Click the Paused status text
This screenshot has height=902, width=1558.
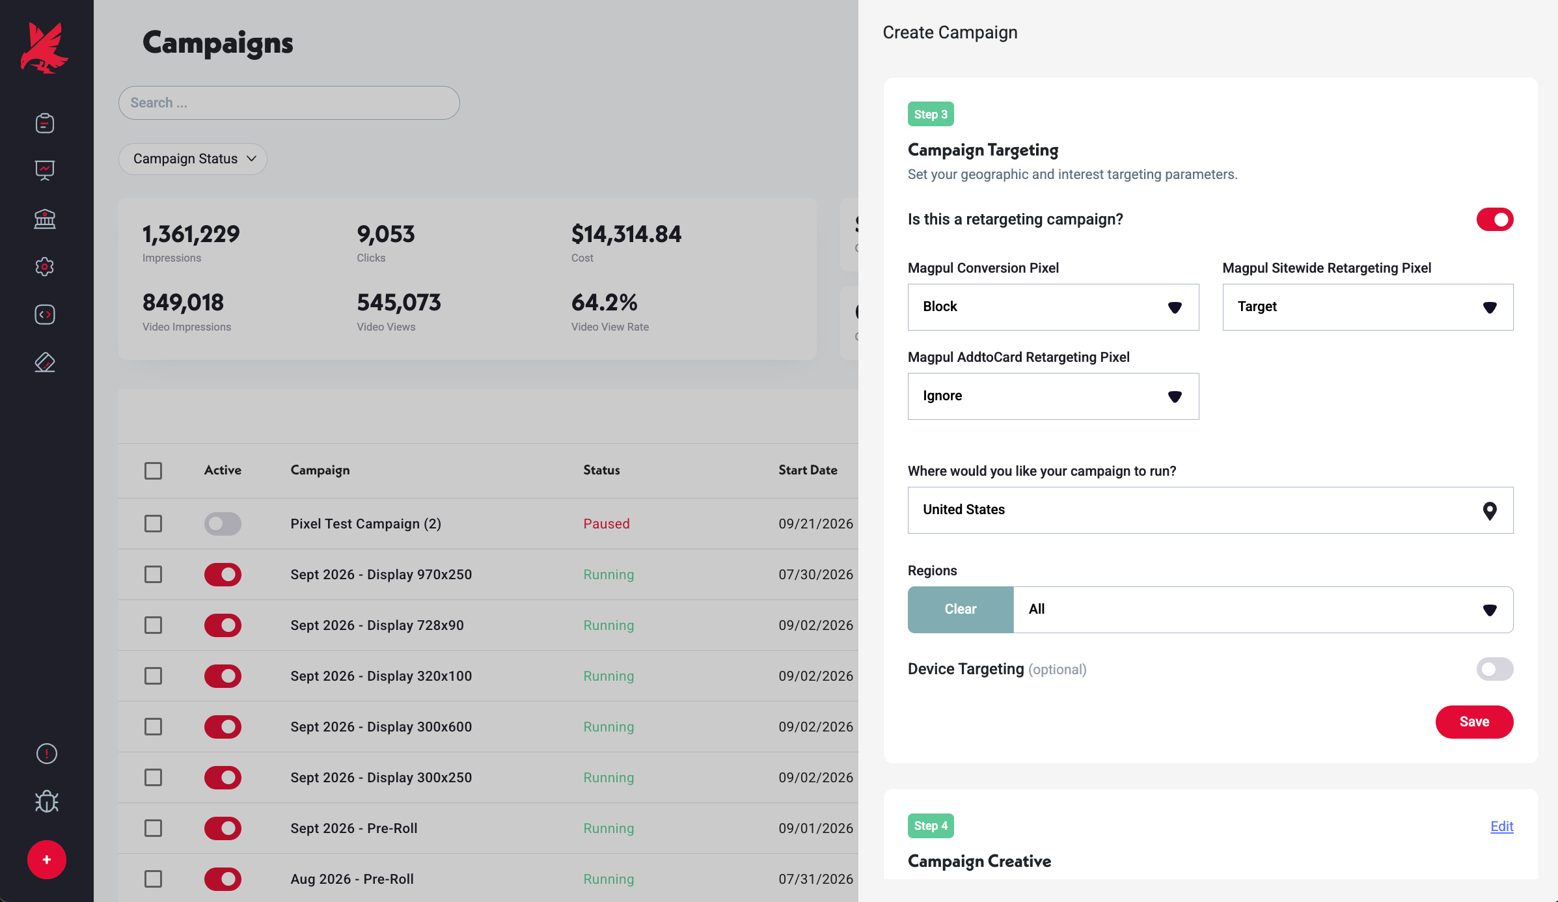pos(607,524)
